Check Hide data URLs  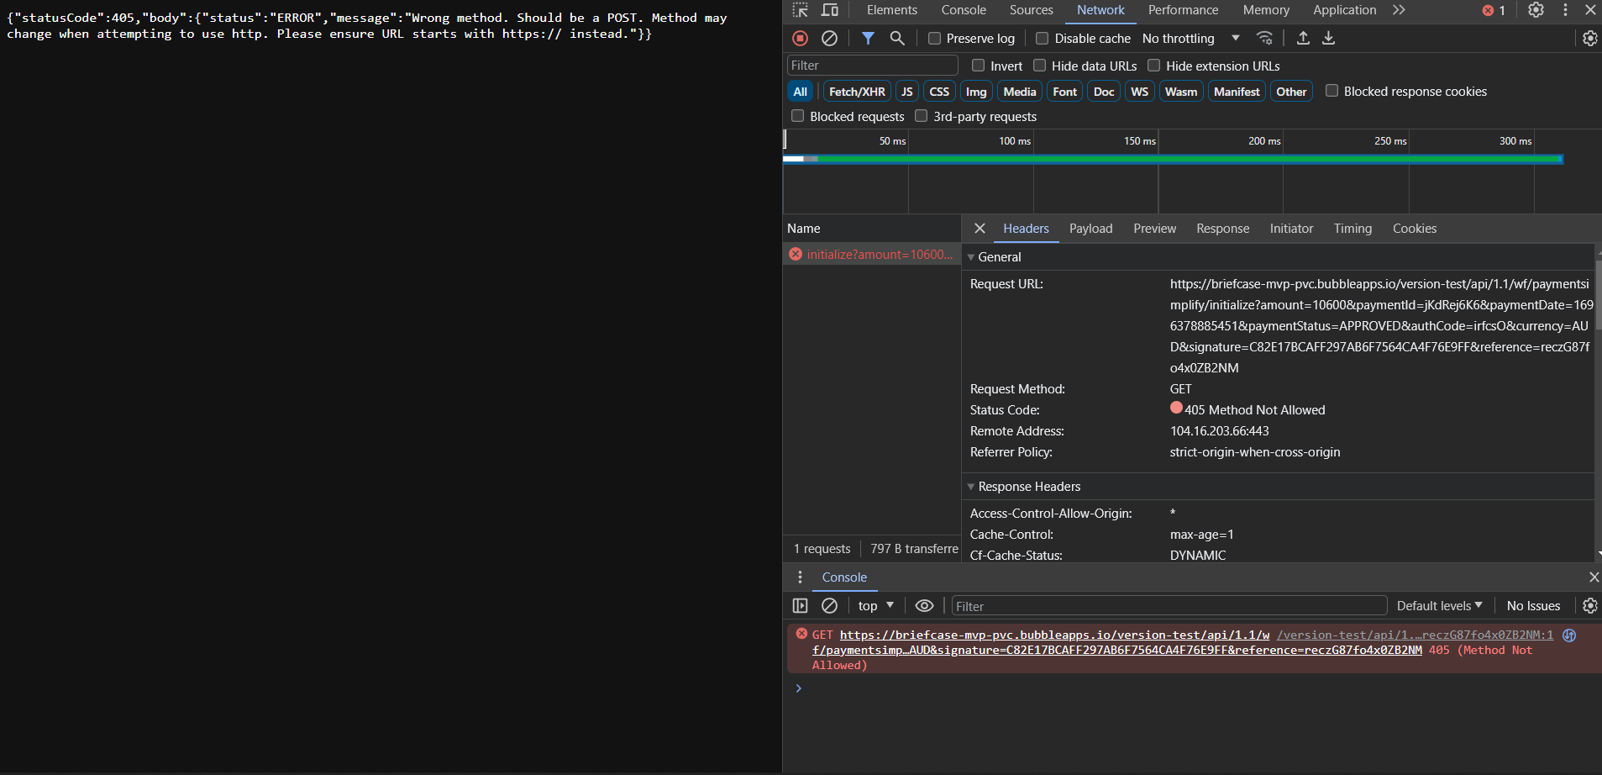point(1039,66)
